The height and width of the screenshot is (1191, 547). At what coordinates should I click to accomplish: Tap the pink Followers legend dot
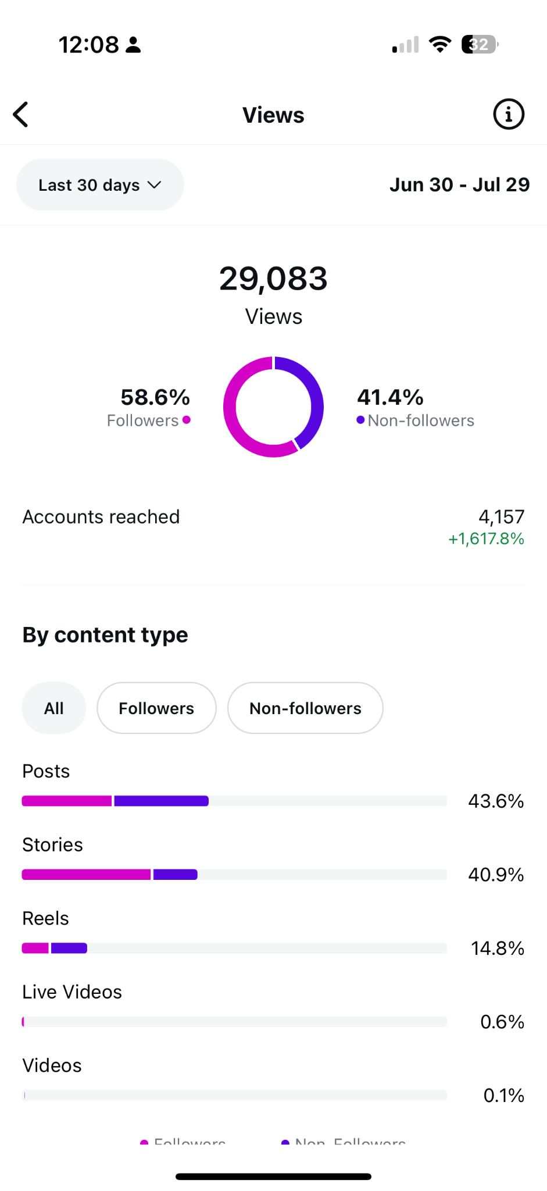click(x=187, y=420)
